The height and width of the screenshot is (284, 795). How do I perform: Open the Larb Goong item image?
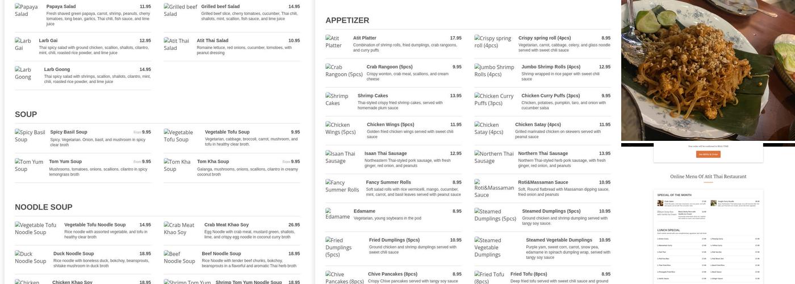[x=23, y=73]
